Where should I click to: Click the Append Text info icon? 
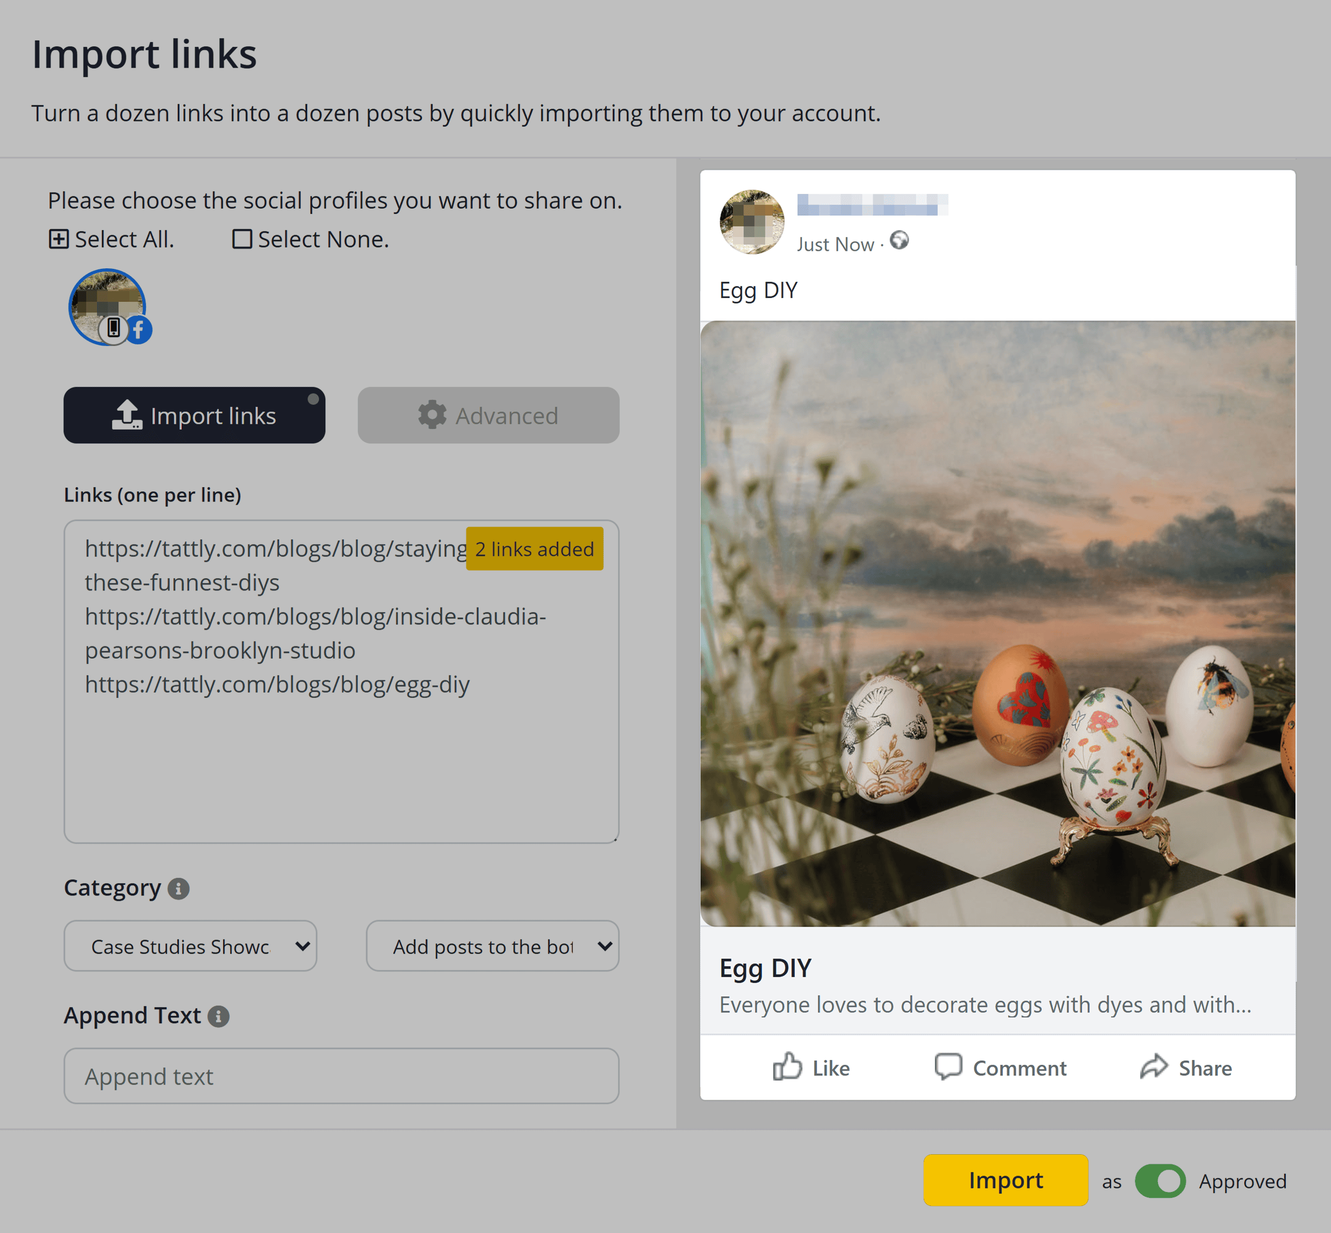coord(218,1016)
